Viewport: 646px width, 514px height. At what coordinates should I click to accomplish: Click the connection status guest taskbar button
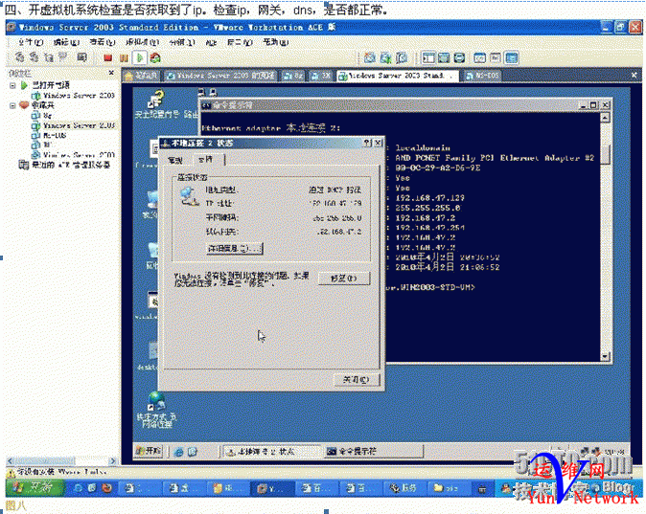pyautogui.click(x=271, y=452)
